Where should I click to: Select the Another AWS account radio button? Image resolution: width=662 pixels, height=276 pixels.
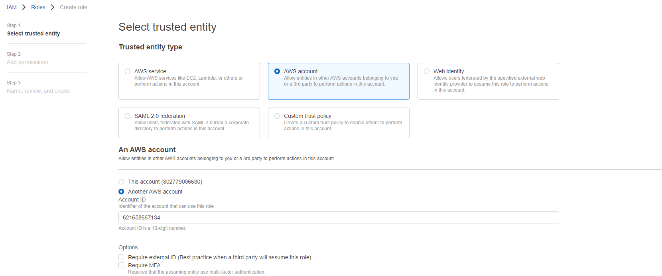(121, 192)
